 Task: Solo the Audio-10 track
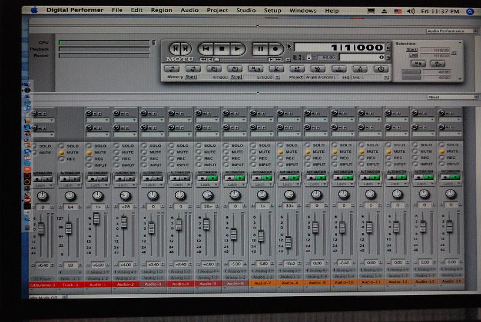click(335, 145)
